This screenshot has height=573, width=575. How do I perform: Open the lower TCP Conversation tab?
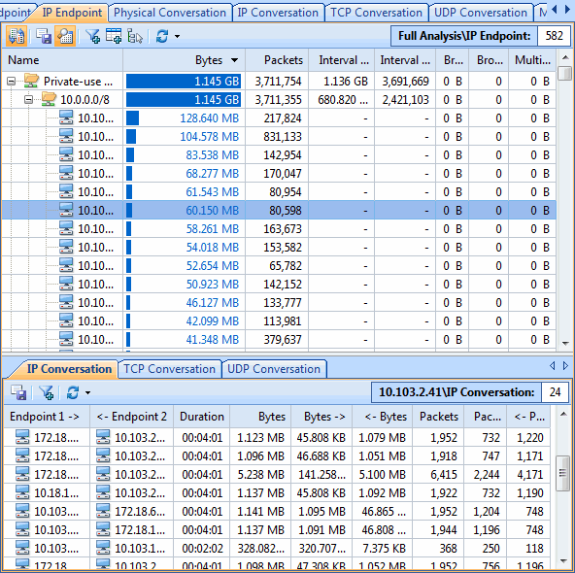[169, 369]
